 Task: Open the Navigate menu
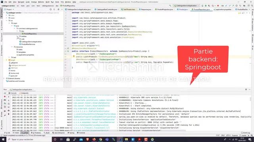(x=21, y=2)
